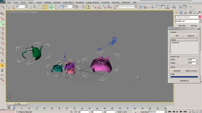Open the Tools menu
Viewport: 202px width, 113px height.
coord(15,3)
